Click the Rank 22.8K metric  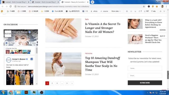tap(57, 11)
